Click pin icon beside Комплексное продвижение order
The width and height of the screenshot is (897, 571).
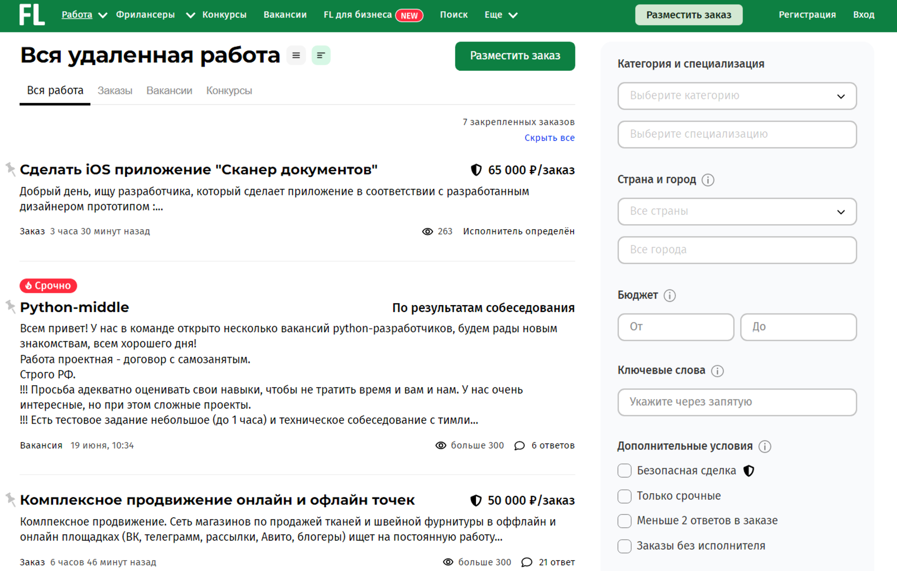[10, 500]
